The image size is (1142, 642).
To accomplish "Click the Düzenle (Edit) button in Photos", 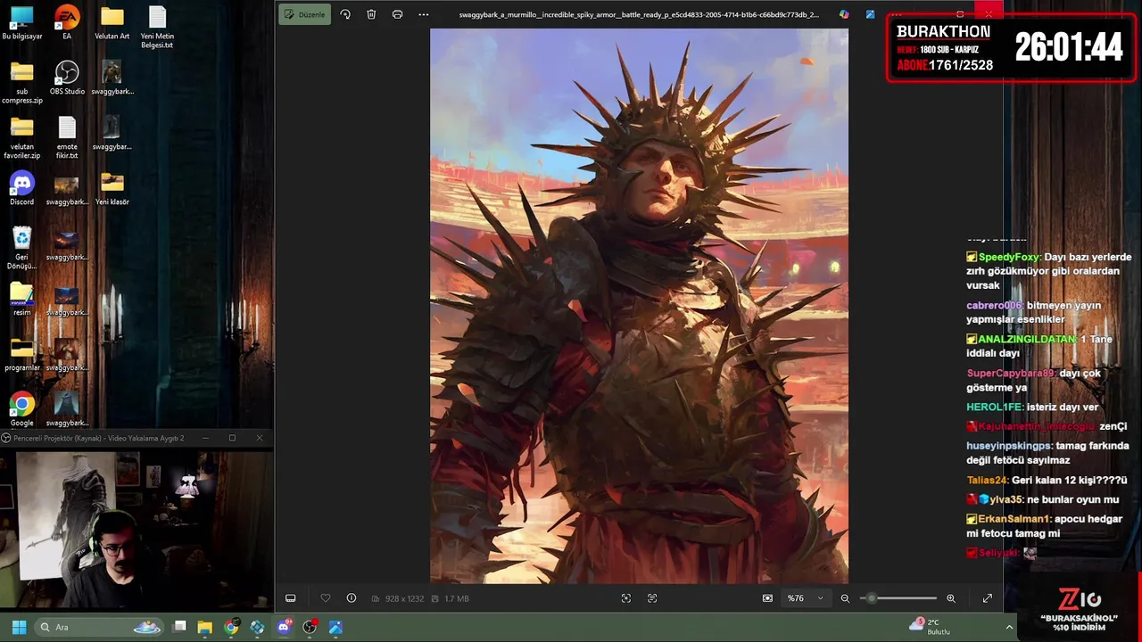I will click(x=304, y=14).
